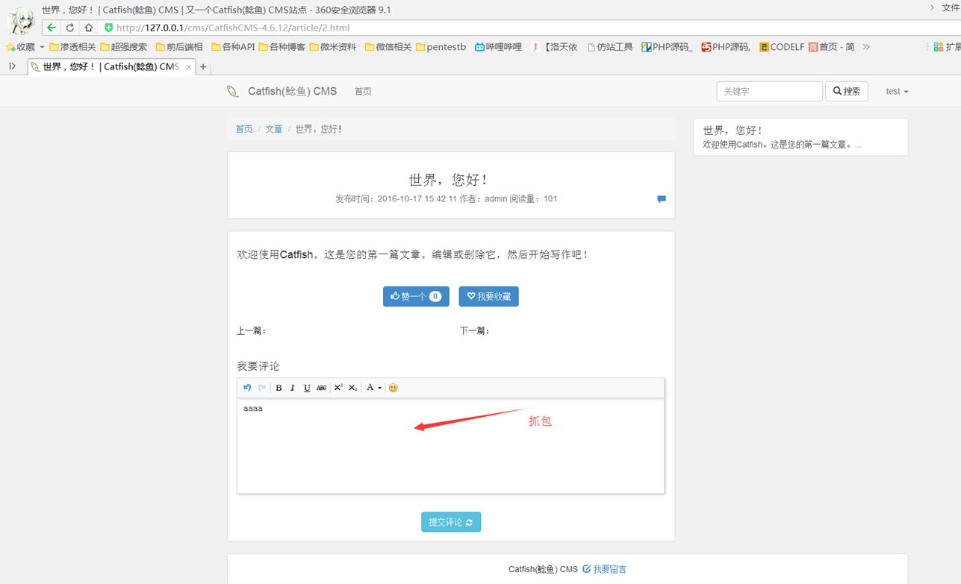Click the 我要留言 footer link

[604, 569]
